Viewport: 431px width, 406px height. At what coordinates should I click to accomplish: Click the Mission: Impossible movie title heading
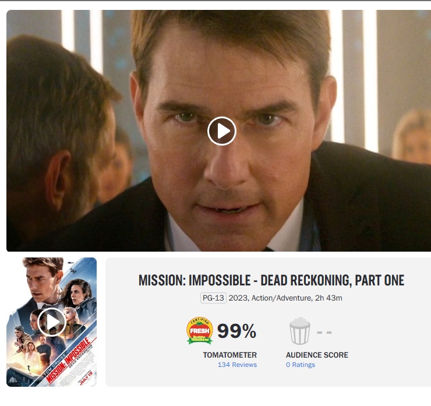pos(271,280)
